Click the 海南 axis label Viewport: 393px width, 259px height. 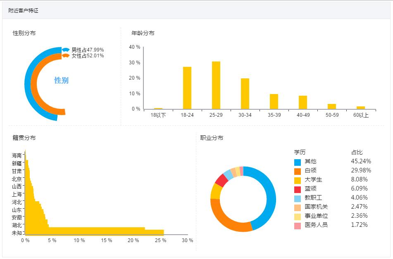(x=17, y=155)
